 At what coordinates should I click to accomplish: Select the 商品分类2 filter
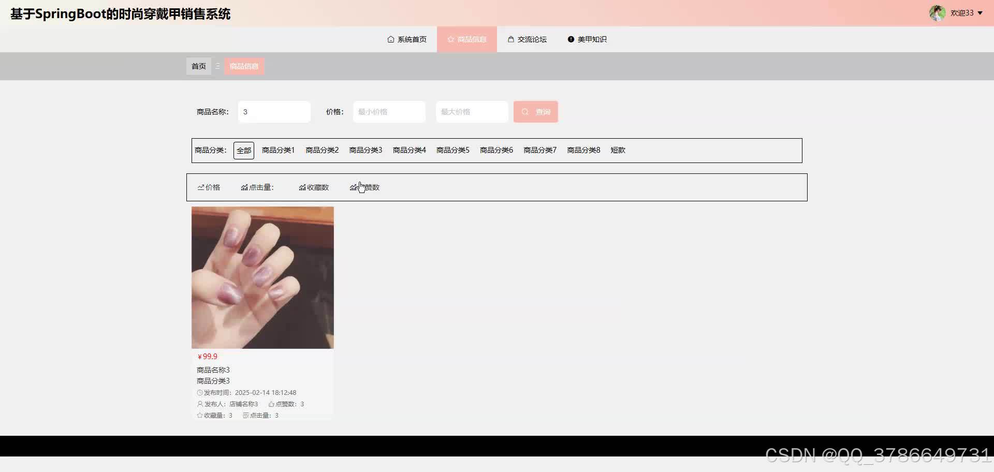coord(322,150)
